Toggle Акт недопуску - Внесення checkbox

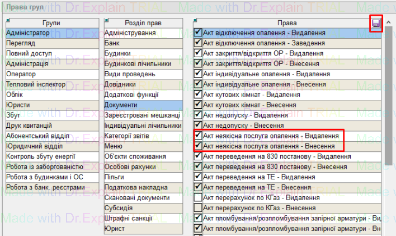tap(198, 126)
